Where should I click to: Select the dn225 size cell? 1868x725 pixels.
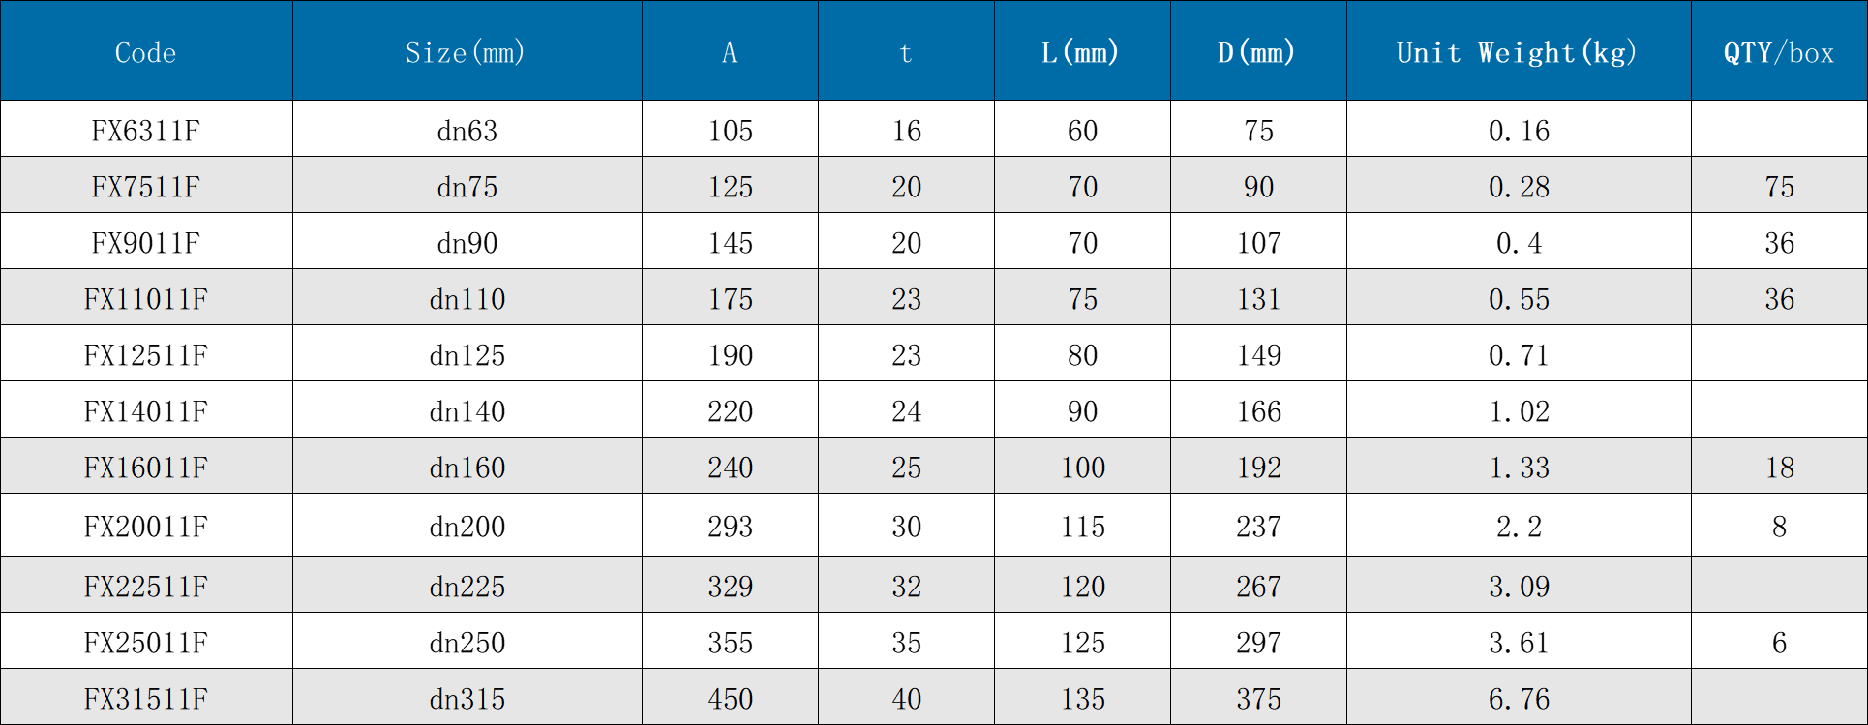[x=467, y=587]
